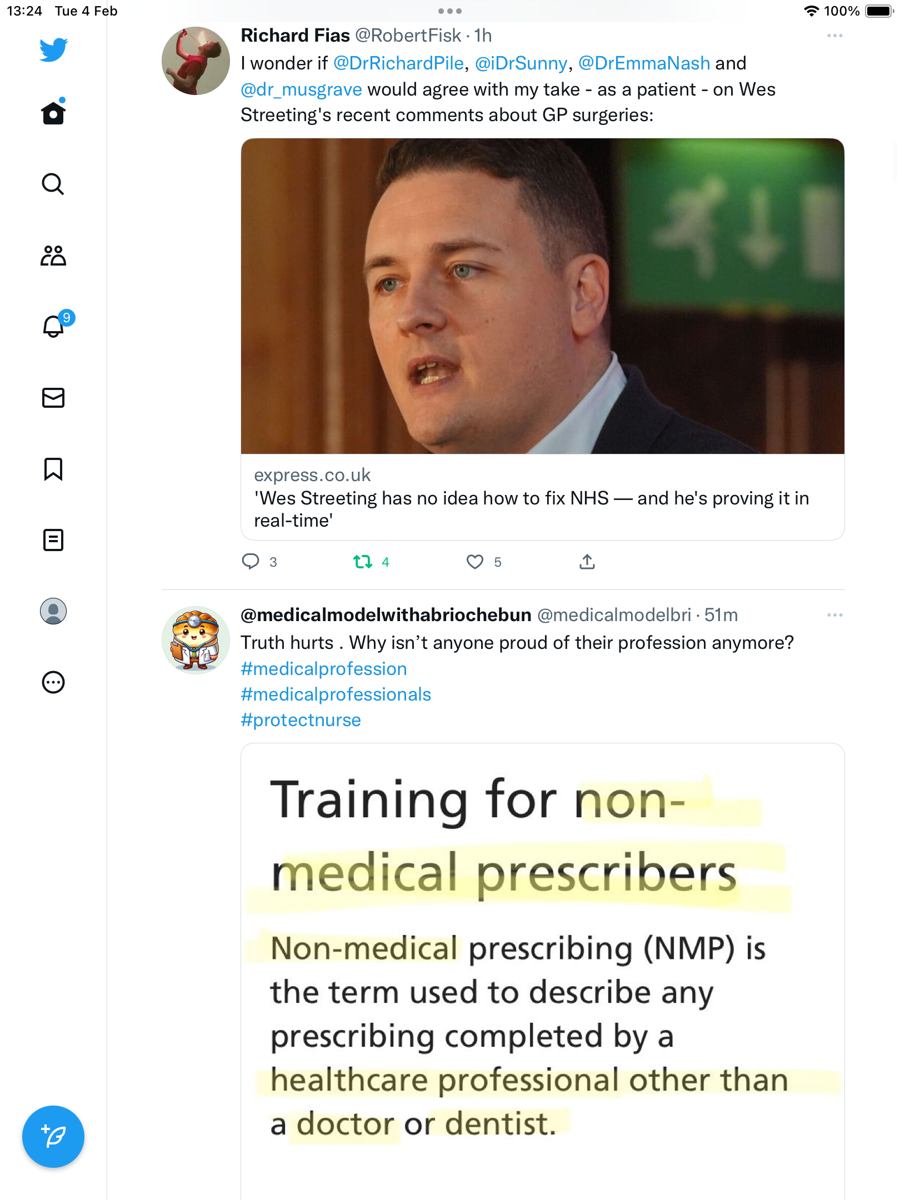Open the More circle icon in sidebar
This screenshot has height=1200, width=900.
point(53,682)
